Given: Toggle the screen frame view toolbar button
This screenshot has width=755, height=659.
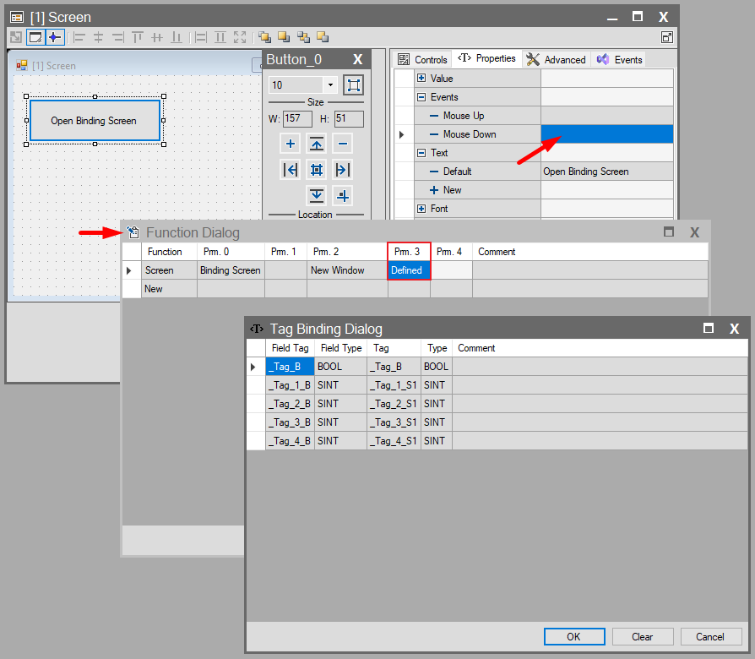Looking at the screenshot, I should pyautogui.click(x=35, y=37).
